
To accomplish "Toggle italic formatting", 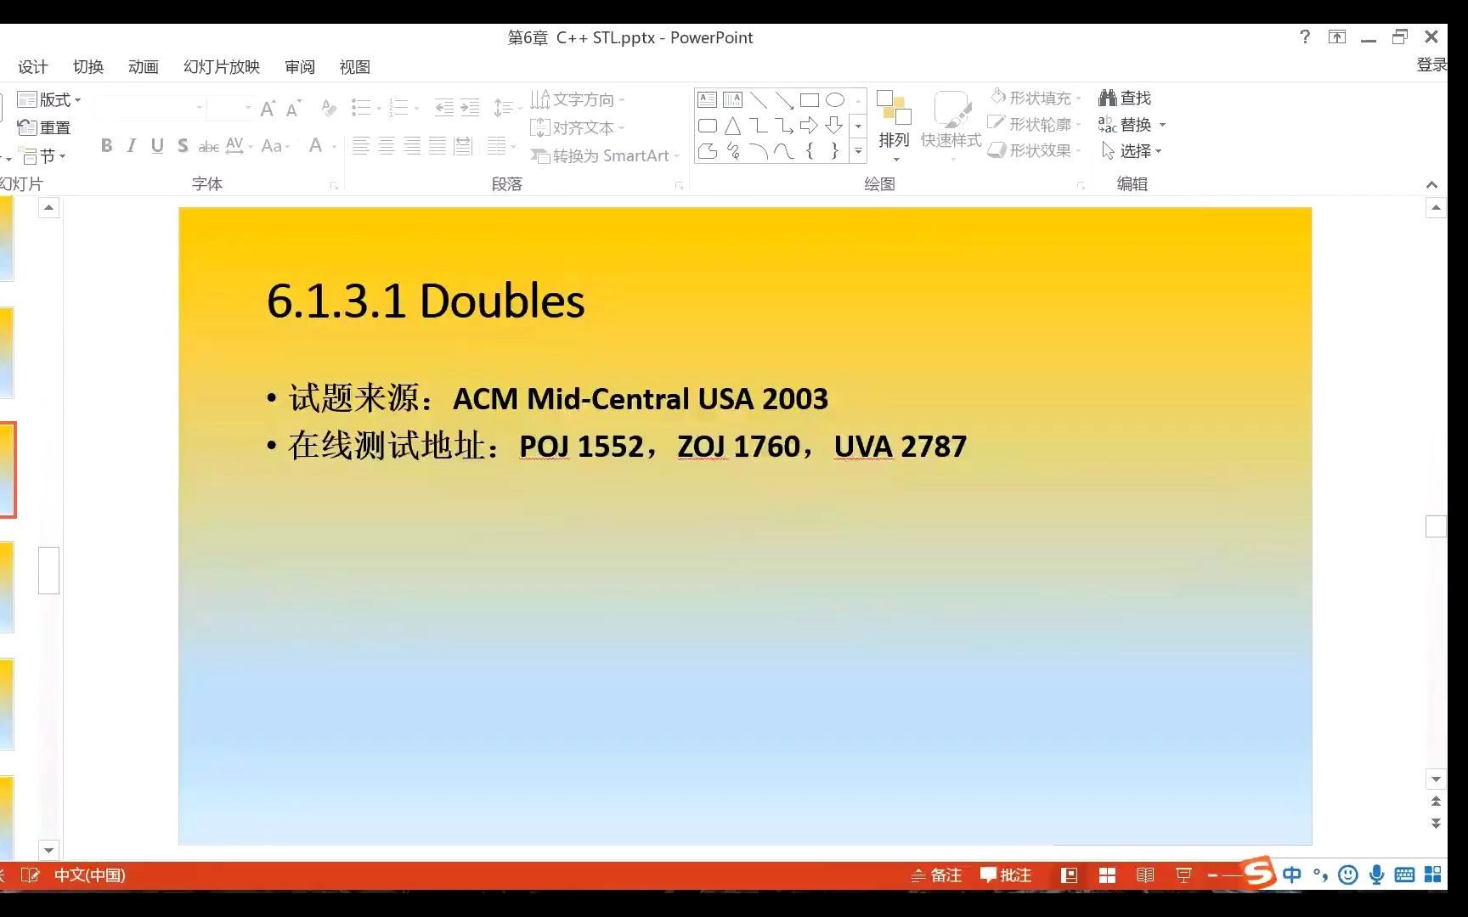I will (x=131, y=146).
